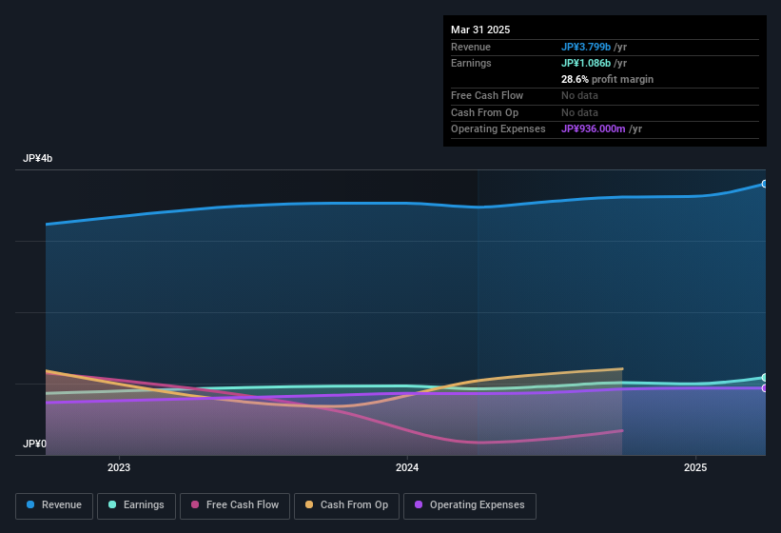Click the Revenue tooltip row label
The height and width of the screenshot is (533, 781).
471,47
